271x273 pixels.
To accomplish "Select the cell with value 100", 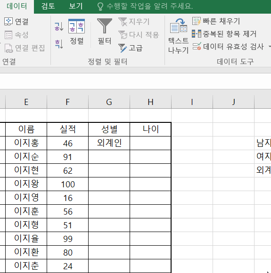I will tap(68, 184).
